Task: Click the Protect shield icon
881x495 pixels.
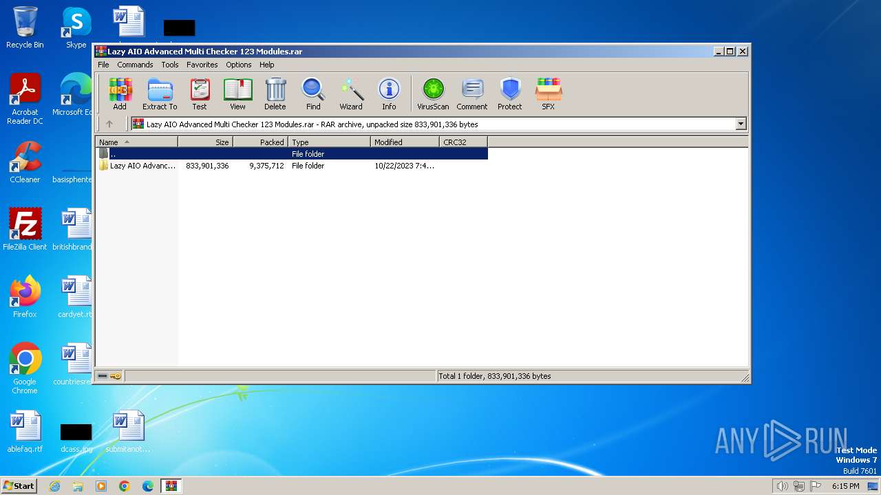Action: point(510,93)
